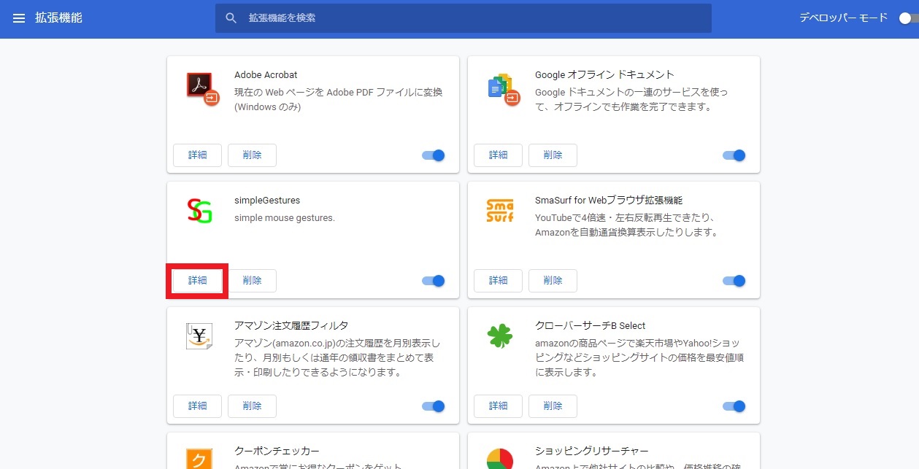
Task: Open simpleGestures 詳細 details
Action: 197,281
